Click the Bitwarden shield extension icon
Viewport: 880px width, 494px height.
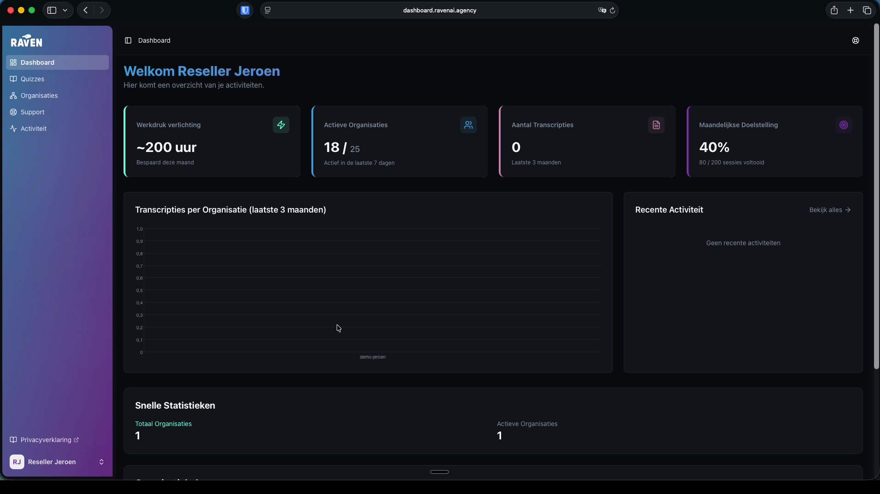pos(245,10)
